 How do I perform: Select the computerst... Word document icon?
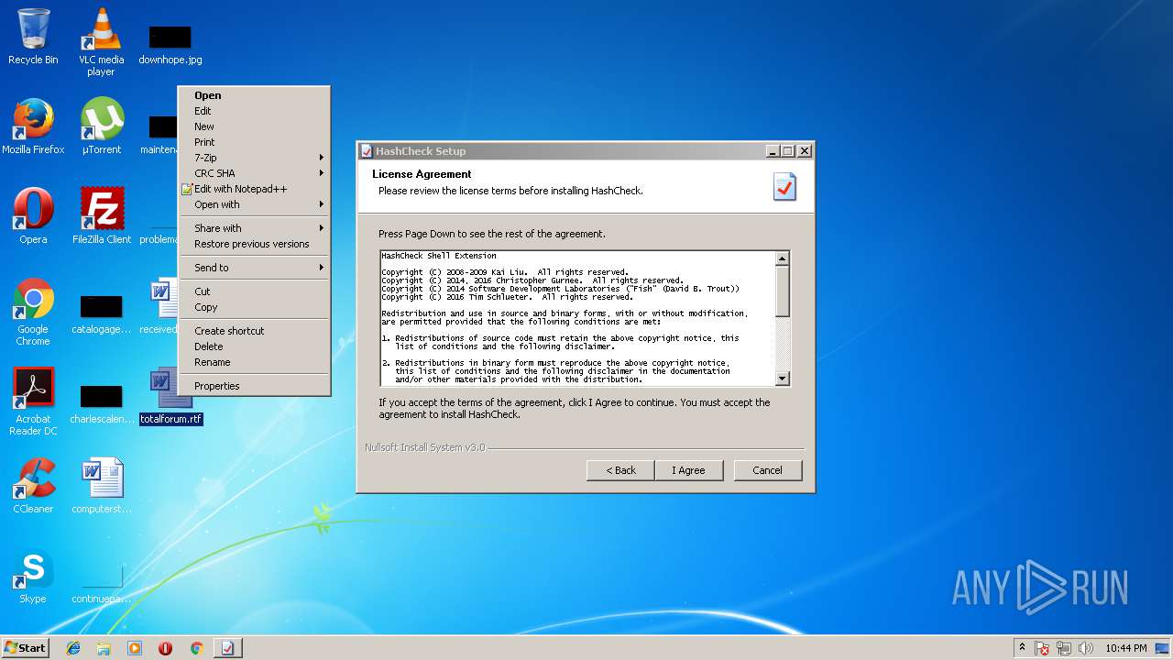(102, 486)
